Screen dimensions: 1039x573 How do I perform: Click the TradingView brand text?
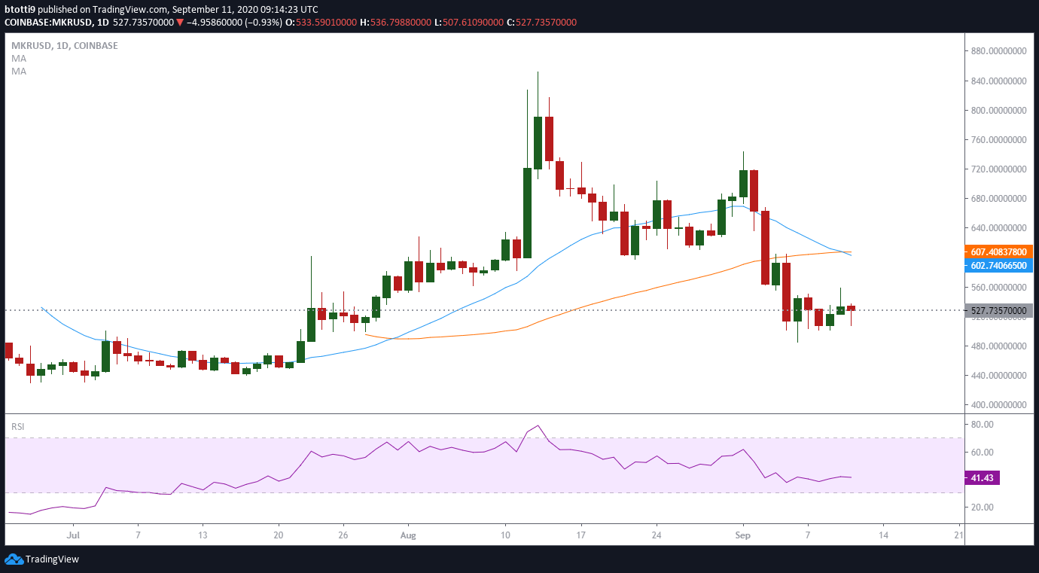click(x=52, y=559)
